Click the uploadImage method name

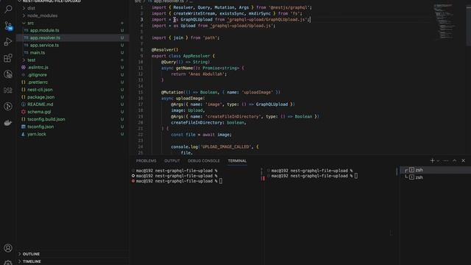[189, 98]
